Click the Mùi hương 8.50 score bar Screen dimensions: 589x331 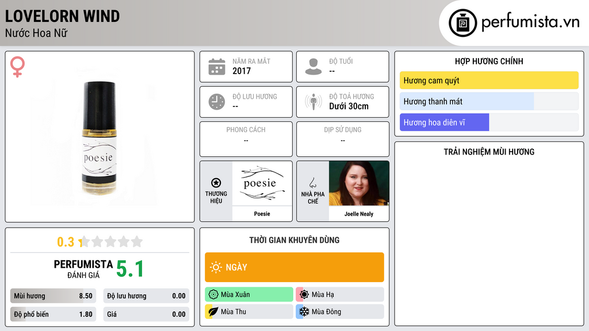click(x=53, y=296)
